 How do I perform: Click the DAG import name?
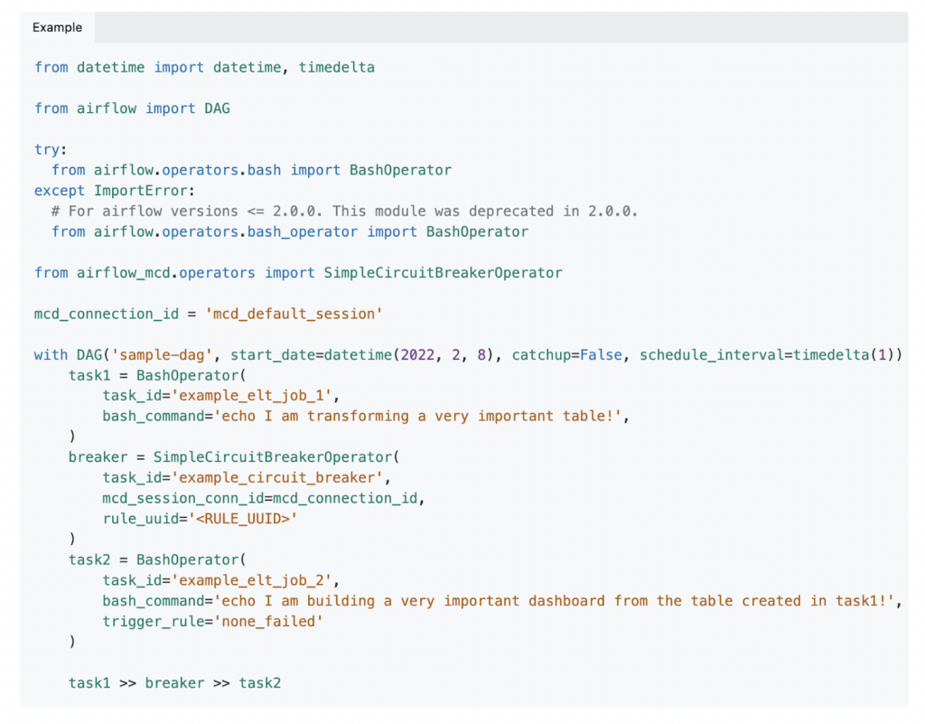(217, 108)
